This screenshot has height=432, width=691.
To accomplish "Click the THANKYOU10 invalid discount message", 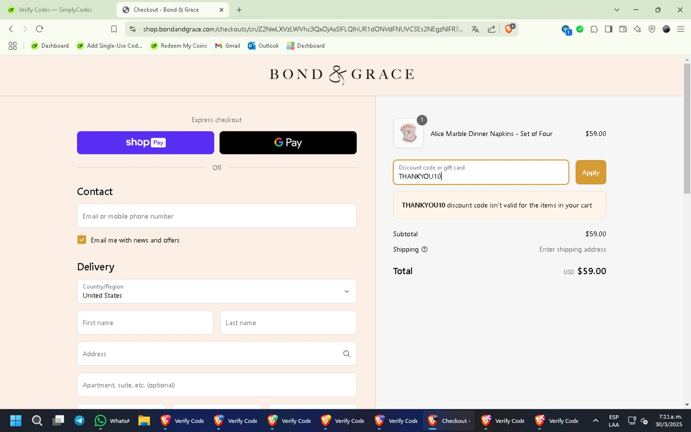I will pyautogui.click(x=499, y=205).
